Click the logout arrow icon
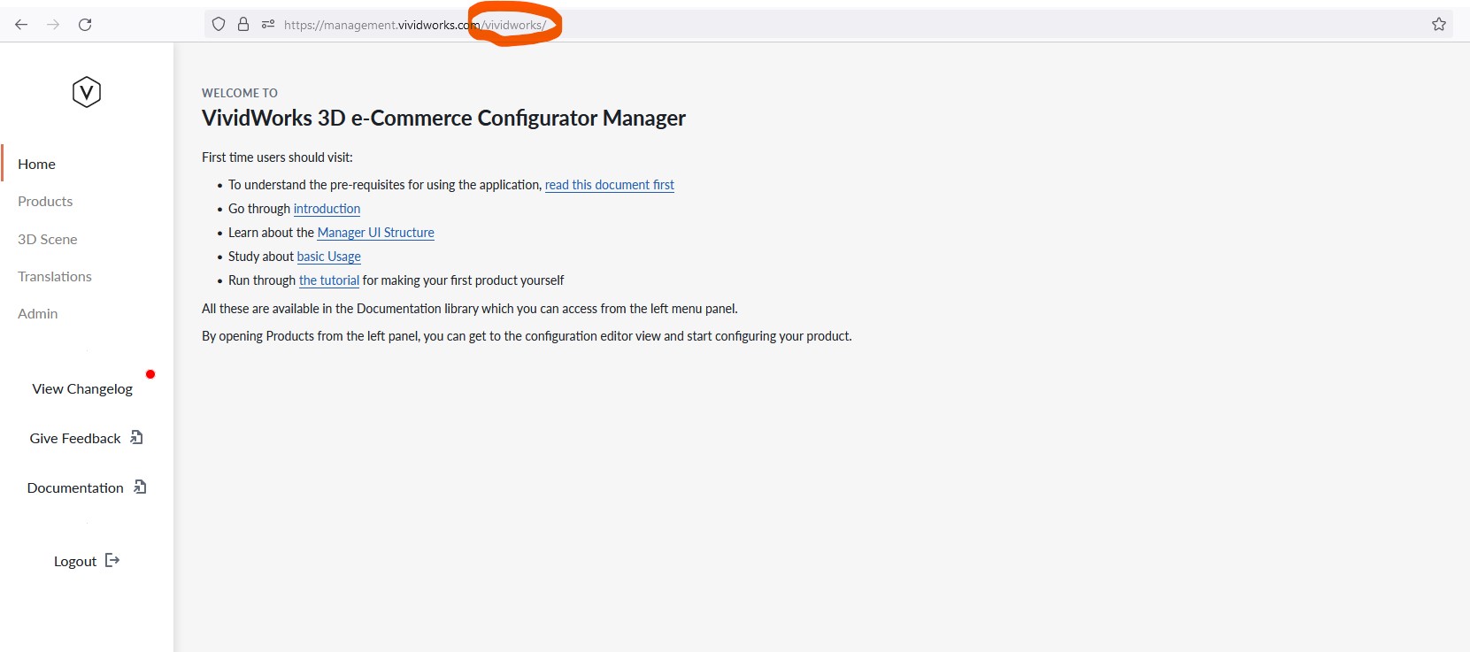 112,560
